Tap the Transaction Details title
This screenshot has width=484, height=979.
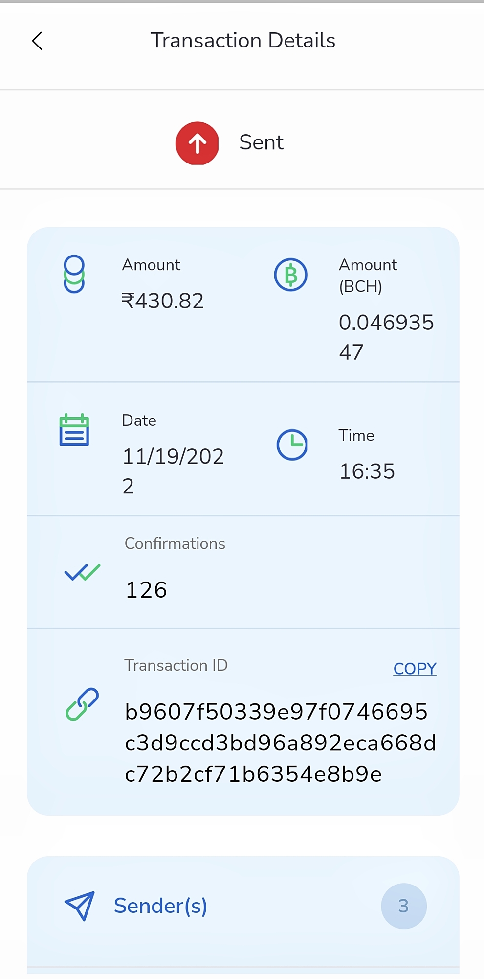(x=243, y=41)
